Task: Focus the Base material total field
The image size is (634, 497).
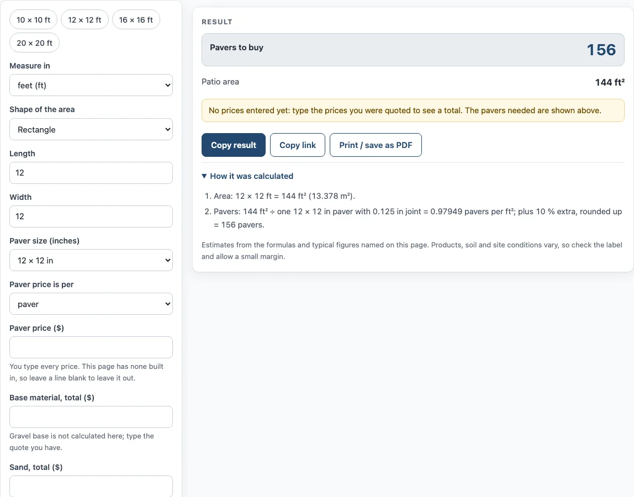Action: click(x=91, y=417)
